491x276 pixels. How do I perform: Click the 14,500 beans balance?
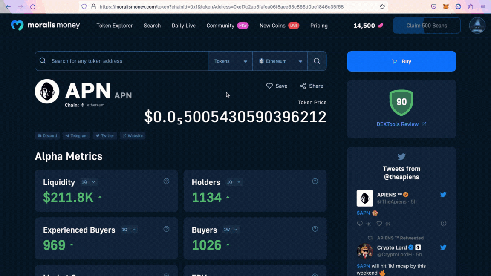pos(368,26)
